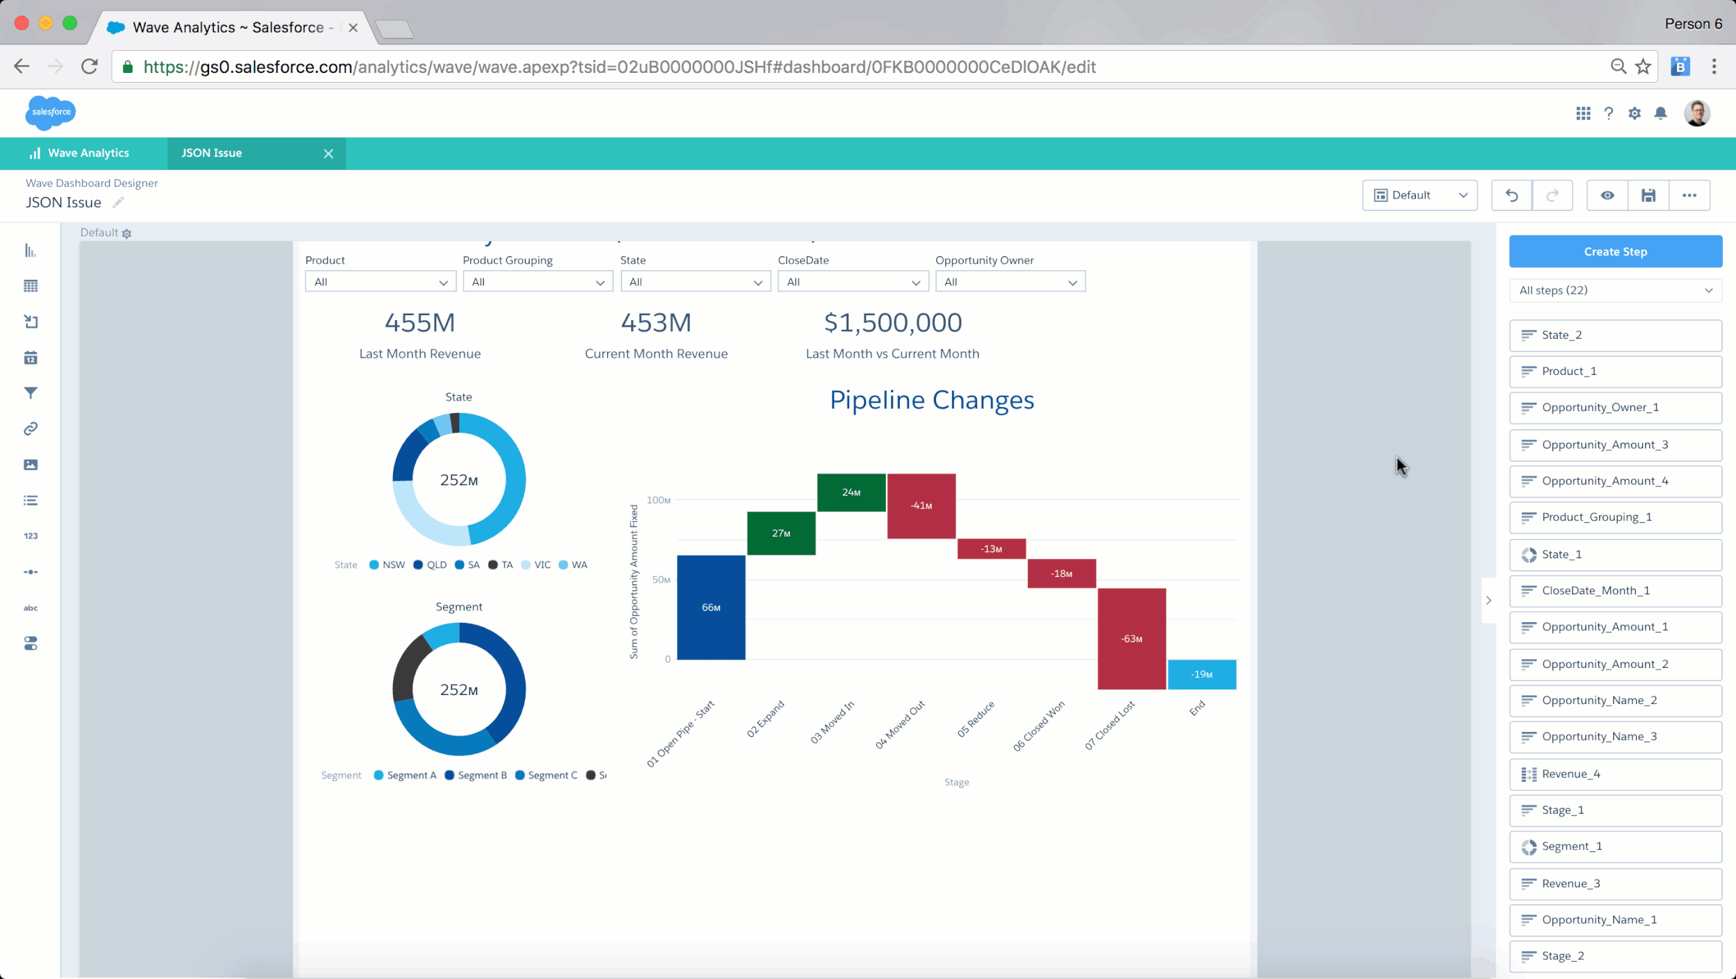Screen dimensions: 1736x979
Task: Click the redo arrow button
Action: pos(1552,195)
